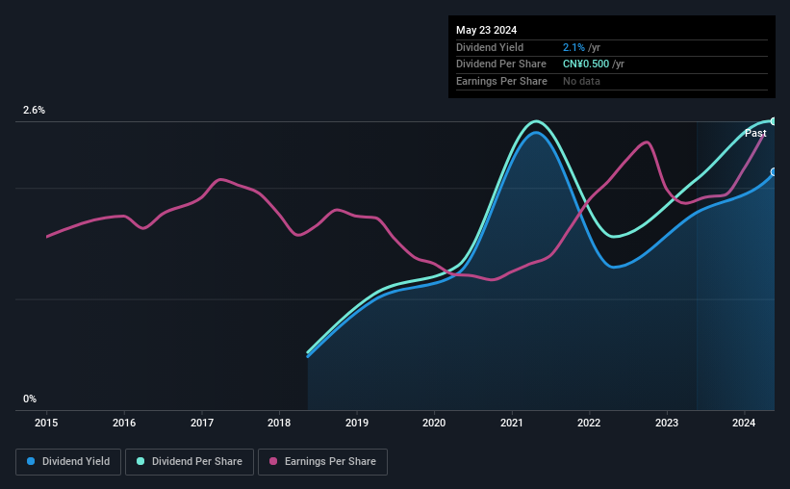Screen dimensions: 790x489
Task: Click the Past region label
Action: [755, 133]
